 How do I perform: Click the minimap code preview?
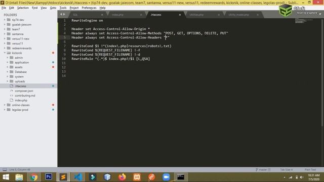click(304, 21)
